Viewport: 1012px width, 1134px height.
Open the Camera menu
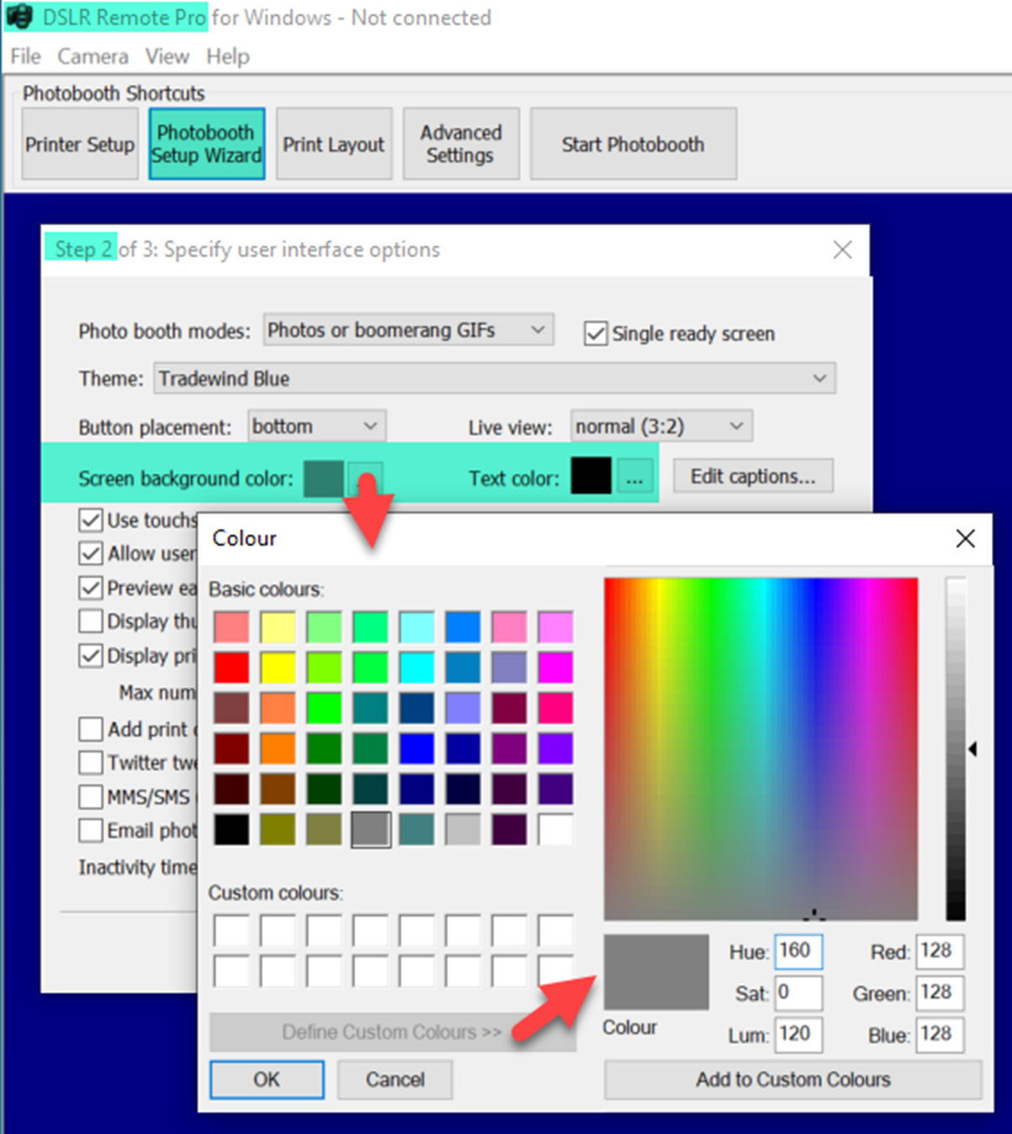(93, 57)
